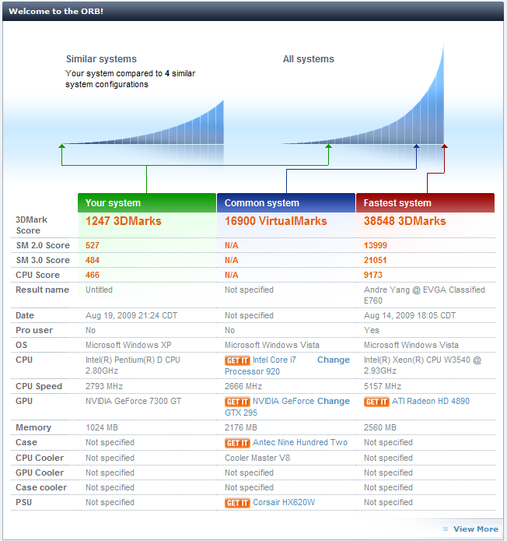Click date Aug 14, 2009 18:05 CDT
Image resolution: width=507 pixels, height=541 pixels.
(x=410, y=316)
